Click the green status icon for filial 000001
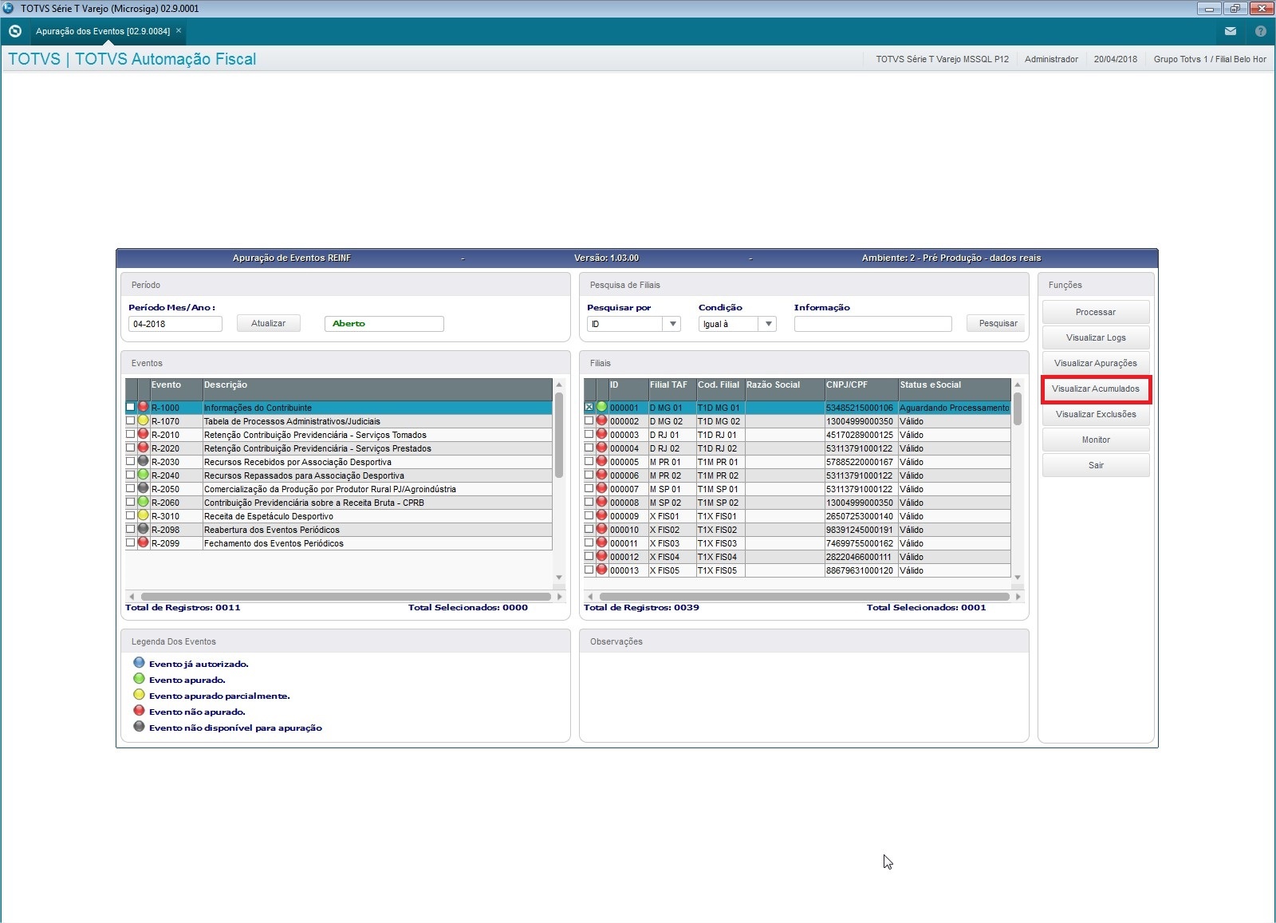The width and height of the screenshot is (1276, 923). [x=602, y=407]
